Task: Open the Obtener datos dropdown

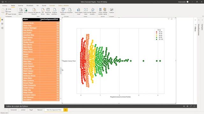Action: [x=21, y=11]
